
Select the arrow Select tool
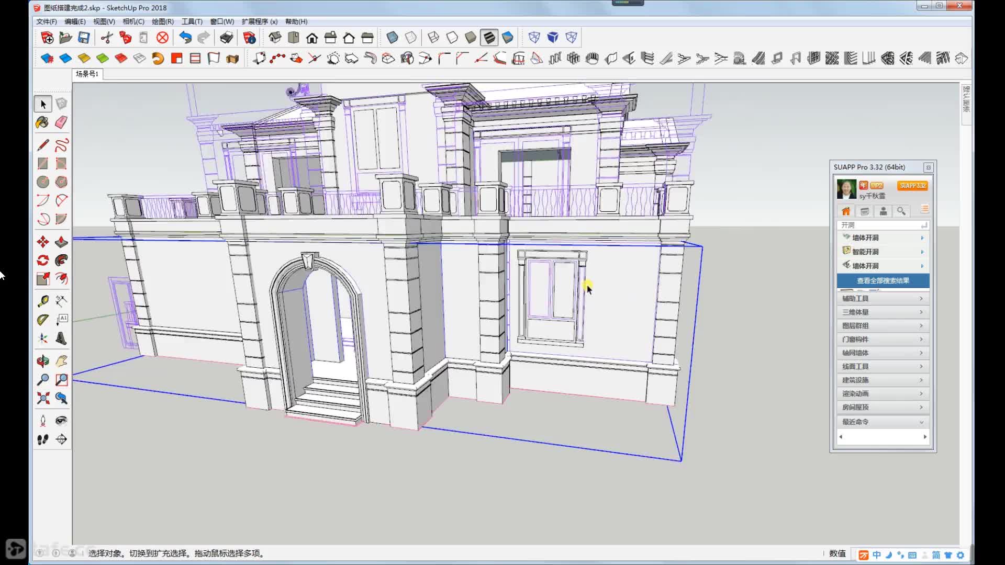tap(43, 104)
